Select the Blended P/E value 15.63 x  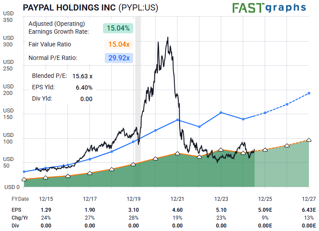pos(82,76)
